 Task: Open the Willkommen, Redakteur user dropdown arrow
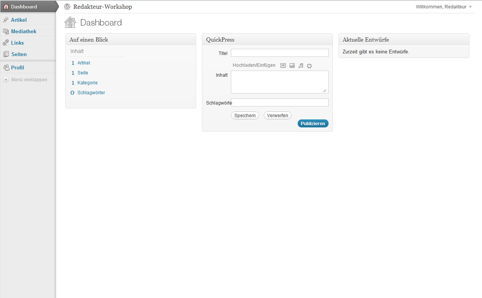coord(470,7)
